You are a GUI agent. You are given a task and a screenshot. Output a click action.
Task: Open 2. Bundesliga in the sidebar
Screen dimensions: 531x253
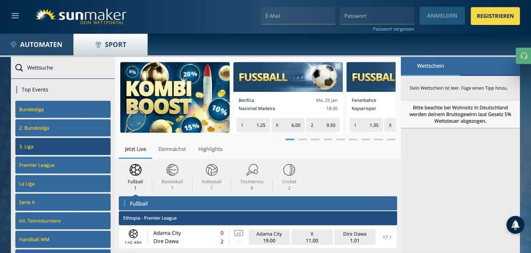[x=63, y=128]
